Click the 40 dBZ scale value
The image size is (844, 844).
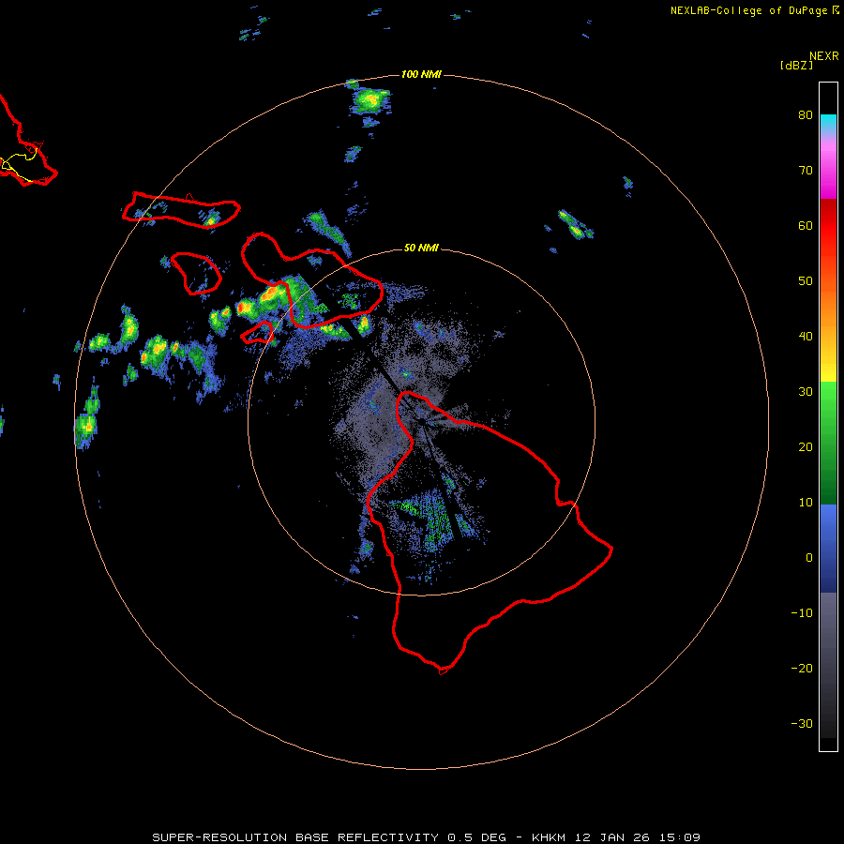[x=806, y=337]
